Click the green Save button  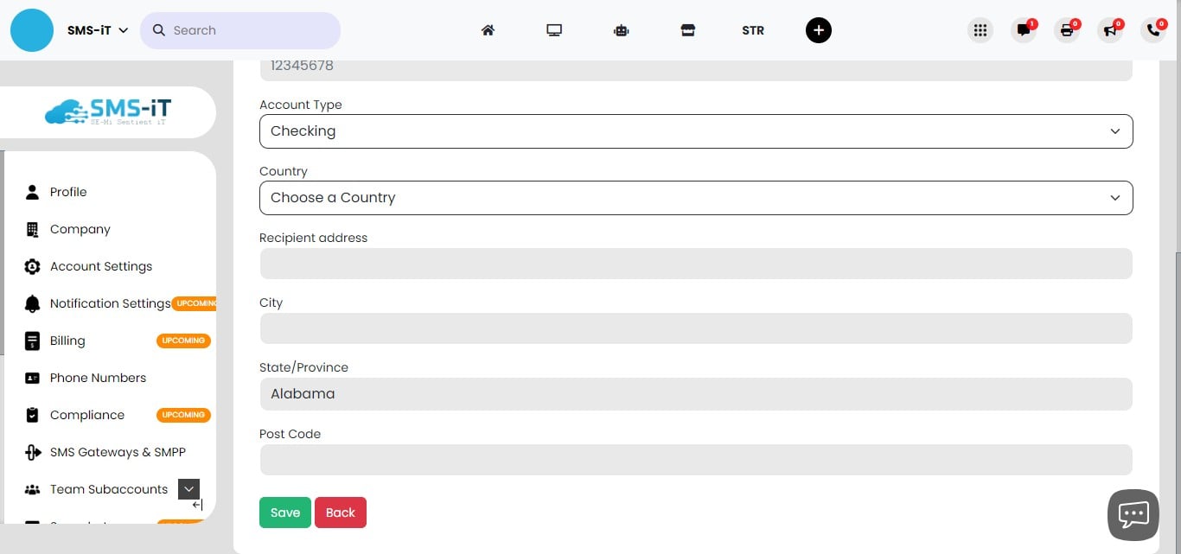[x=284, y=513]
